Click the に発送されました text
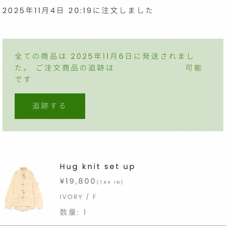Viewport: 226px width, 226px height. pos(164,56)
